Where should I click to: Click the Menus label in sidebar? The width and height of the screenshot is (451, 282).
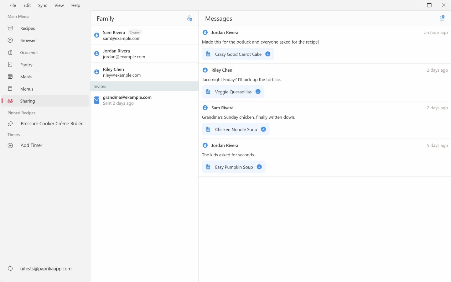(27, 89)
